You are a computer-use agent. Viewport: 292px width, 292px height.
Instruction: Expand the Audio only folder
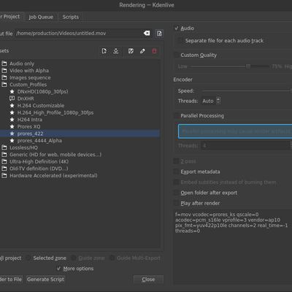coord(4,64)
